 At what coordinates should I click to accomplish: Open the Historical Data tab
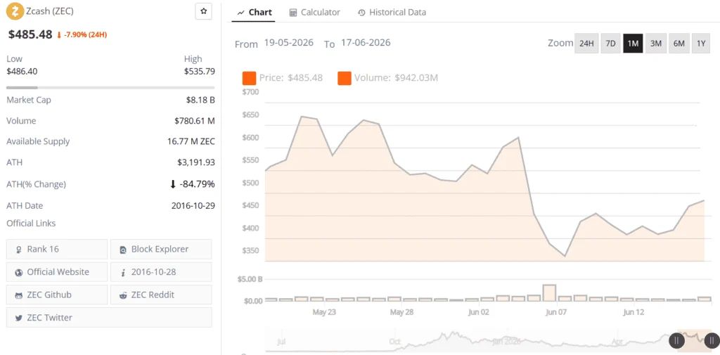point(392,13)
